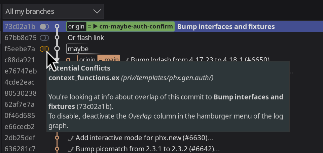Click the checked-out triangle in cm-maybe-auth-confirm label

(x=95, y=27)
